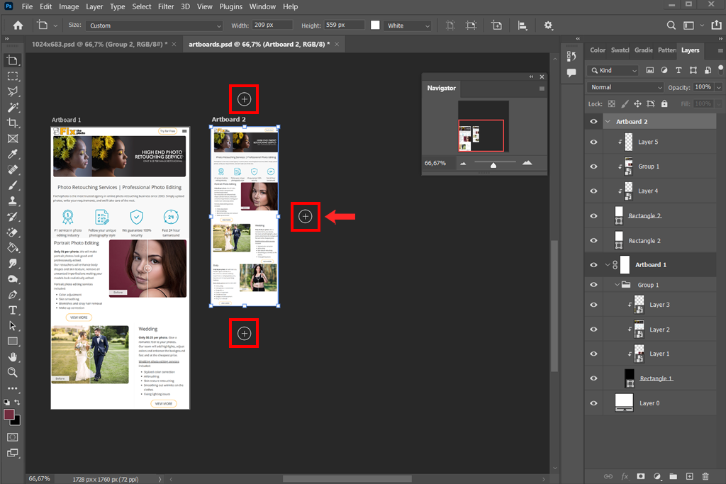Click the Navigator zoom slider handle
Viewport: 726px width, 484px height.
493,165
